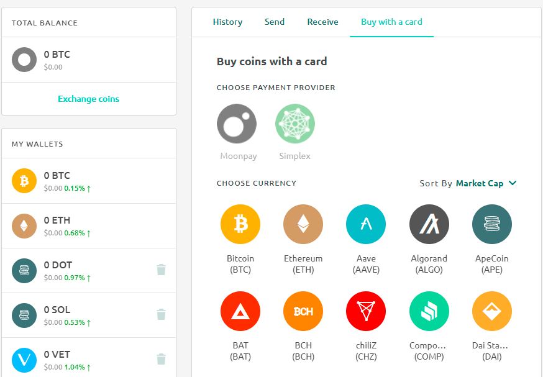This screenshot has height=377, width=543.
Task: Open the Sort By Market Cap dropdown
Action: (468, 183)
